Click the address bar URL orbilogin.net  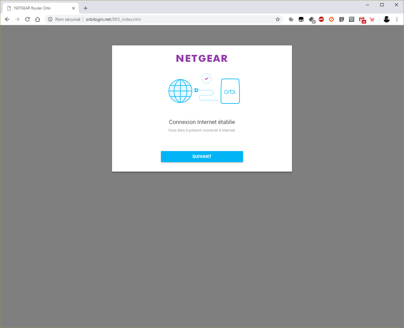coord(113,19)
